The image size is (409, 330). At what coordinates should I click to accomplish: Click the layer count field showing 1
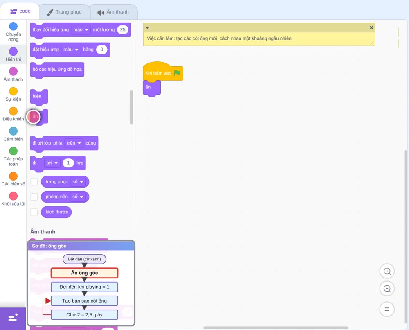[68, 163]
